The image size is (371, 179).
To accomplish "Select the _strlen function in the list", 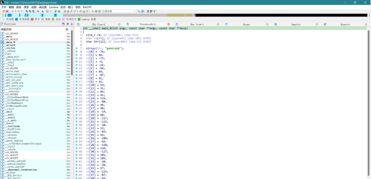I will [x=11, y=48].
